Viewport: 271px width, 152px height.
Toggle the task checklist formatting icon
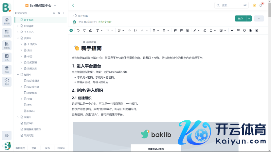(x=187, y=30)
